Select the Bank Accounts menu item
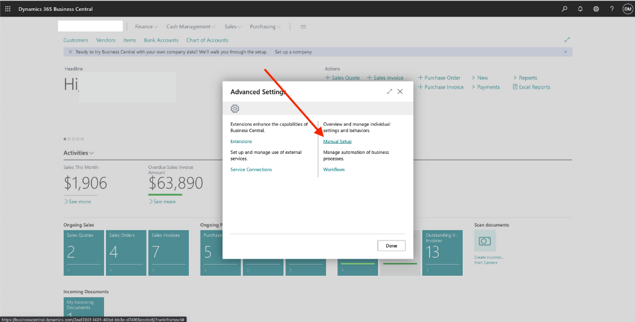 pyautogui.click(x=161, y=40)
